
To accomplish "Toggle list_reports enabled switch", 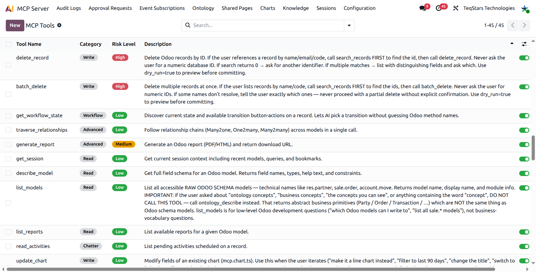I will coord(524,232).
